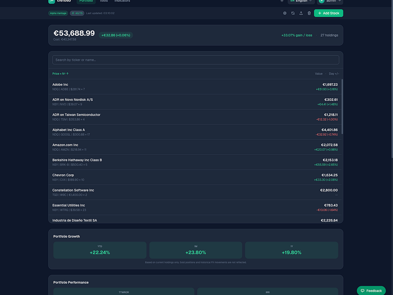Click the +33.07% gain / loss text
Viewport: 393px width, 295px height.
click(297, 35)
